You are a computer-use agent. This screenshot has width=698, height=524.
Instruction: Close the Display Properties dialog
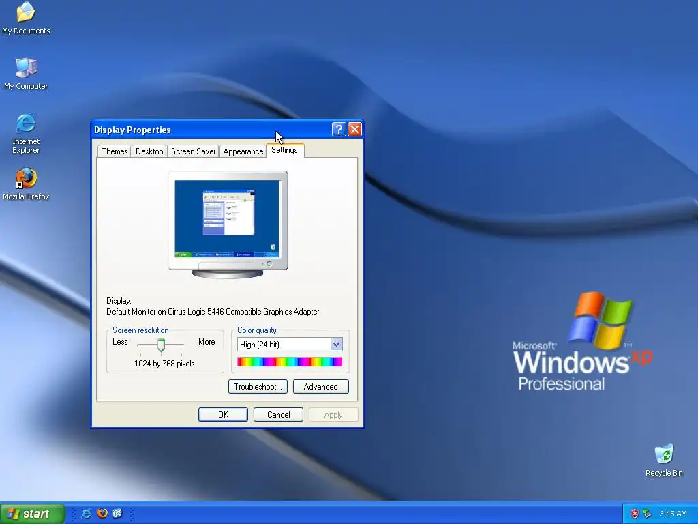click(354, 130)
